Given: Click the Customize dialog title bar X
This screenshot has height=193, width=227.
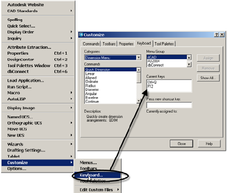Looking at the screenshot, I should coord(222,35).
